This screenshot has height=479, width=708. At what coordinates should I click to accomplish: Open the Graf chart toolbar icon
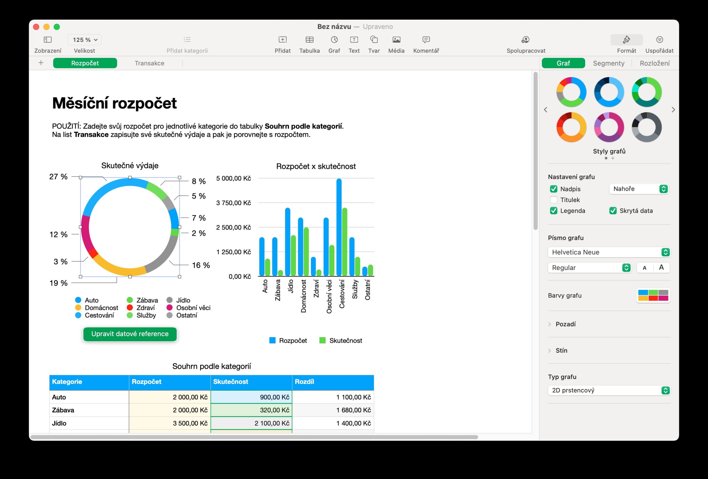(x=334, y=40)
